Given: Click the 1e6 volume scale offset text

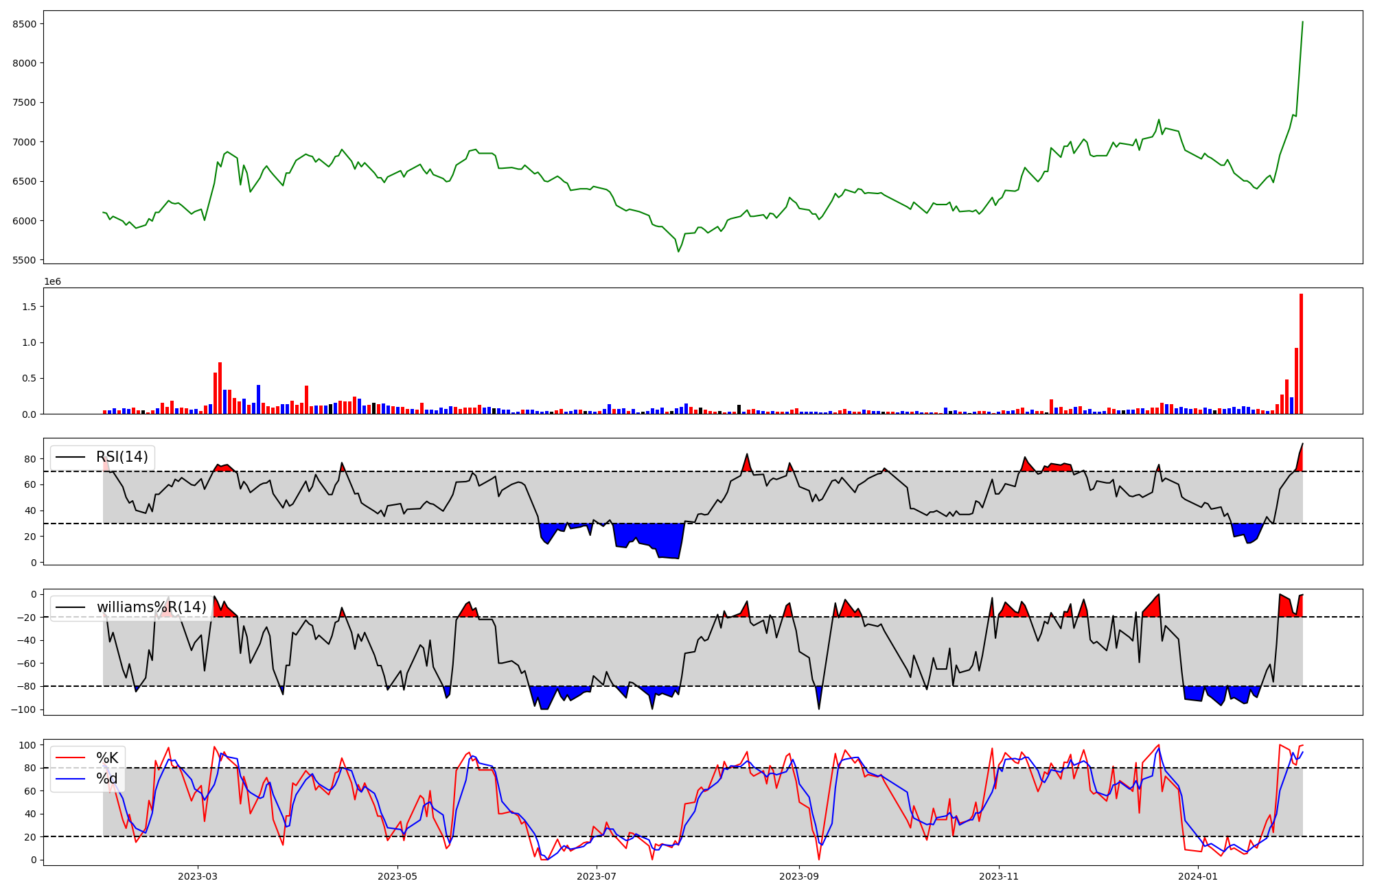Looking at the screenshot, I should 53,282.
